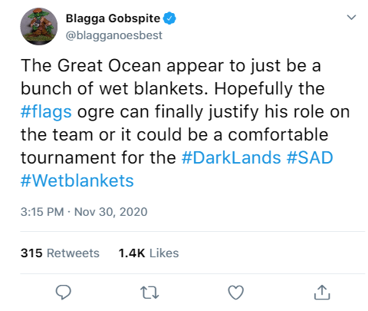The width and height of the screenshot is (368, 311).
Task: Click the 3:15 PM timestamp
Action: (x=42, y=212)
